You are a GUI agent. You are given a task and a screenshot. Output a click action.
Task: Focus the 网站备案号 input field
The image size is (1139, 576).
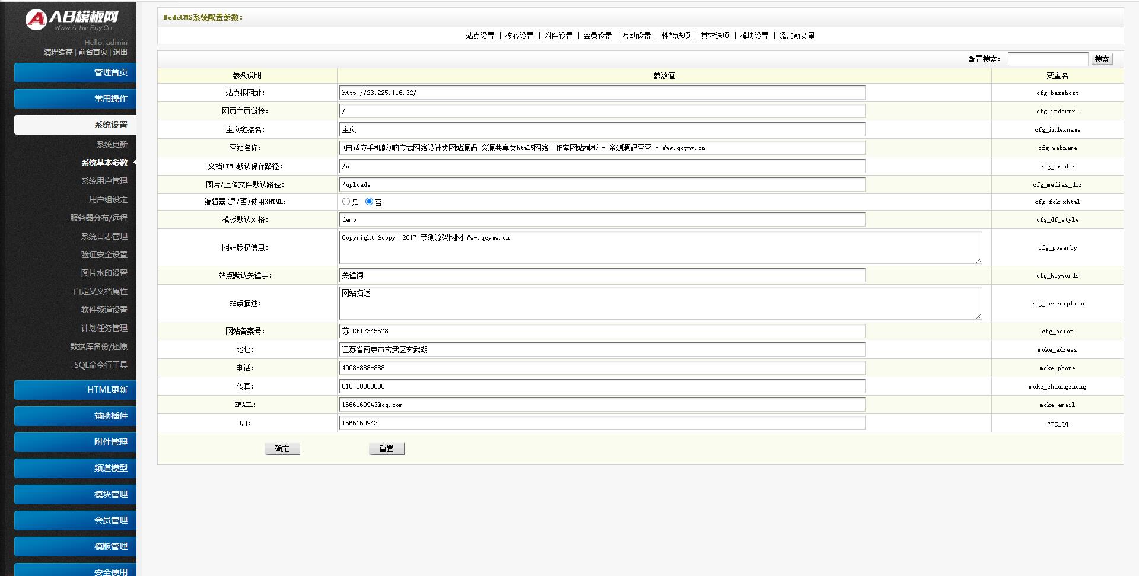(602, 331)
